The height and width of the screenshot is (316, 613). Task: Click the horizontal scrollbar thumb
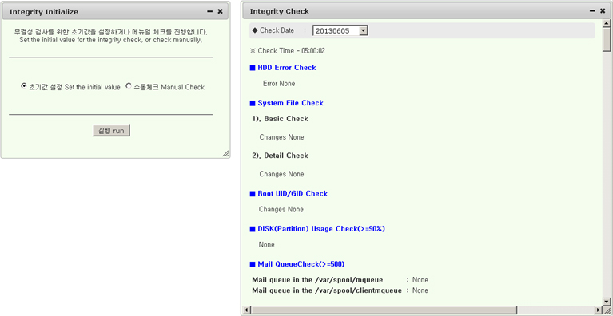(384, 310)
